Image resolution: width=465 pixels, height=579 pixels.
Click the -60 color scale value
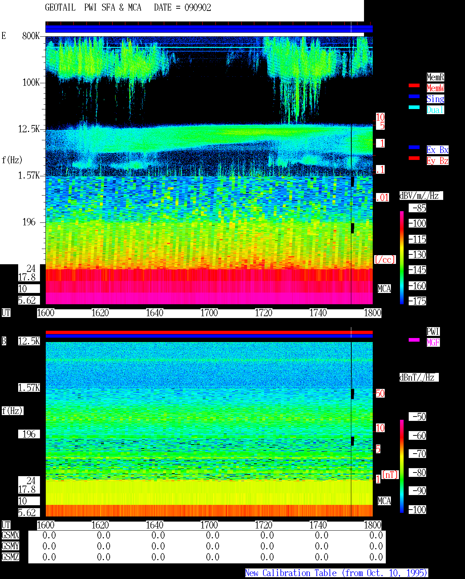pyautogui.click(x=417, y=435)
